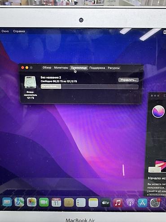The image size is (166, 222).
Task: Click the Начало heading in side window
Action: (157, 178)
